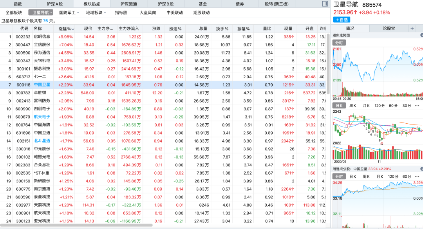The image size is (423, 229).
Task: Click the vertical scrollbar of stock table
Action: point(328,64)
